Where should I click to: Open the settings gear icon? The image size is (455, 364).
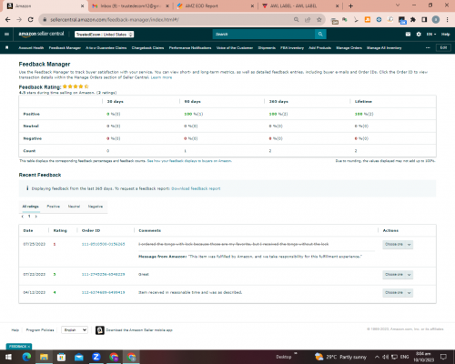419,34
